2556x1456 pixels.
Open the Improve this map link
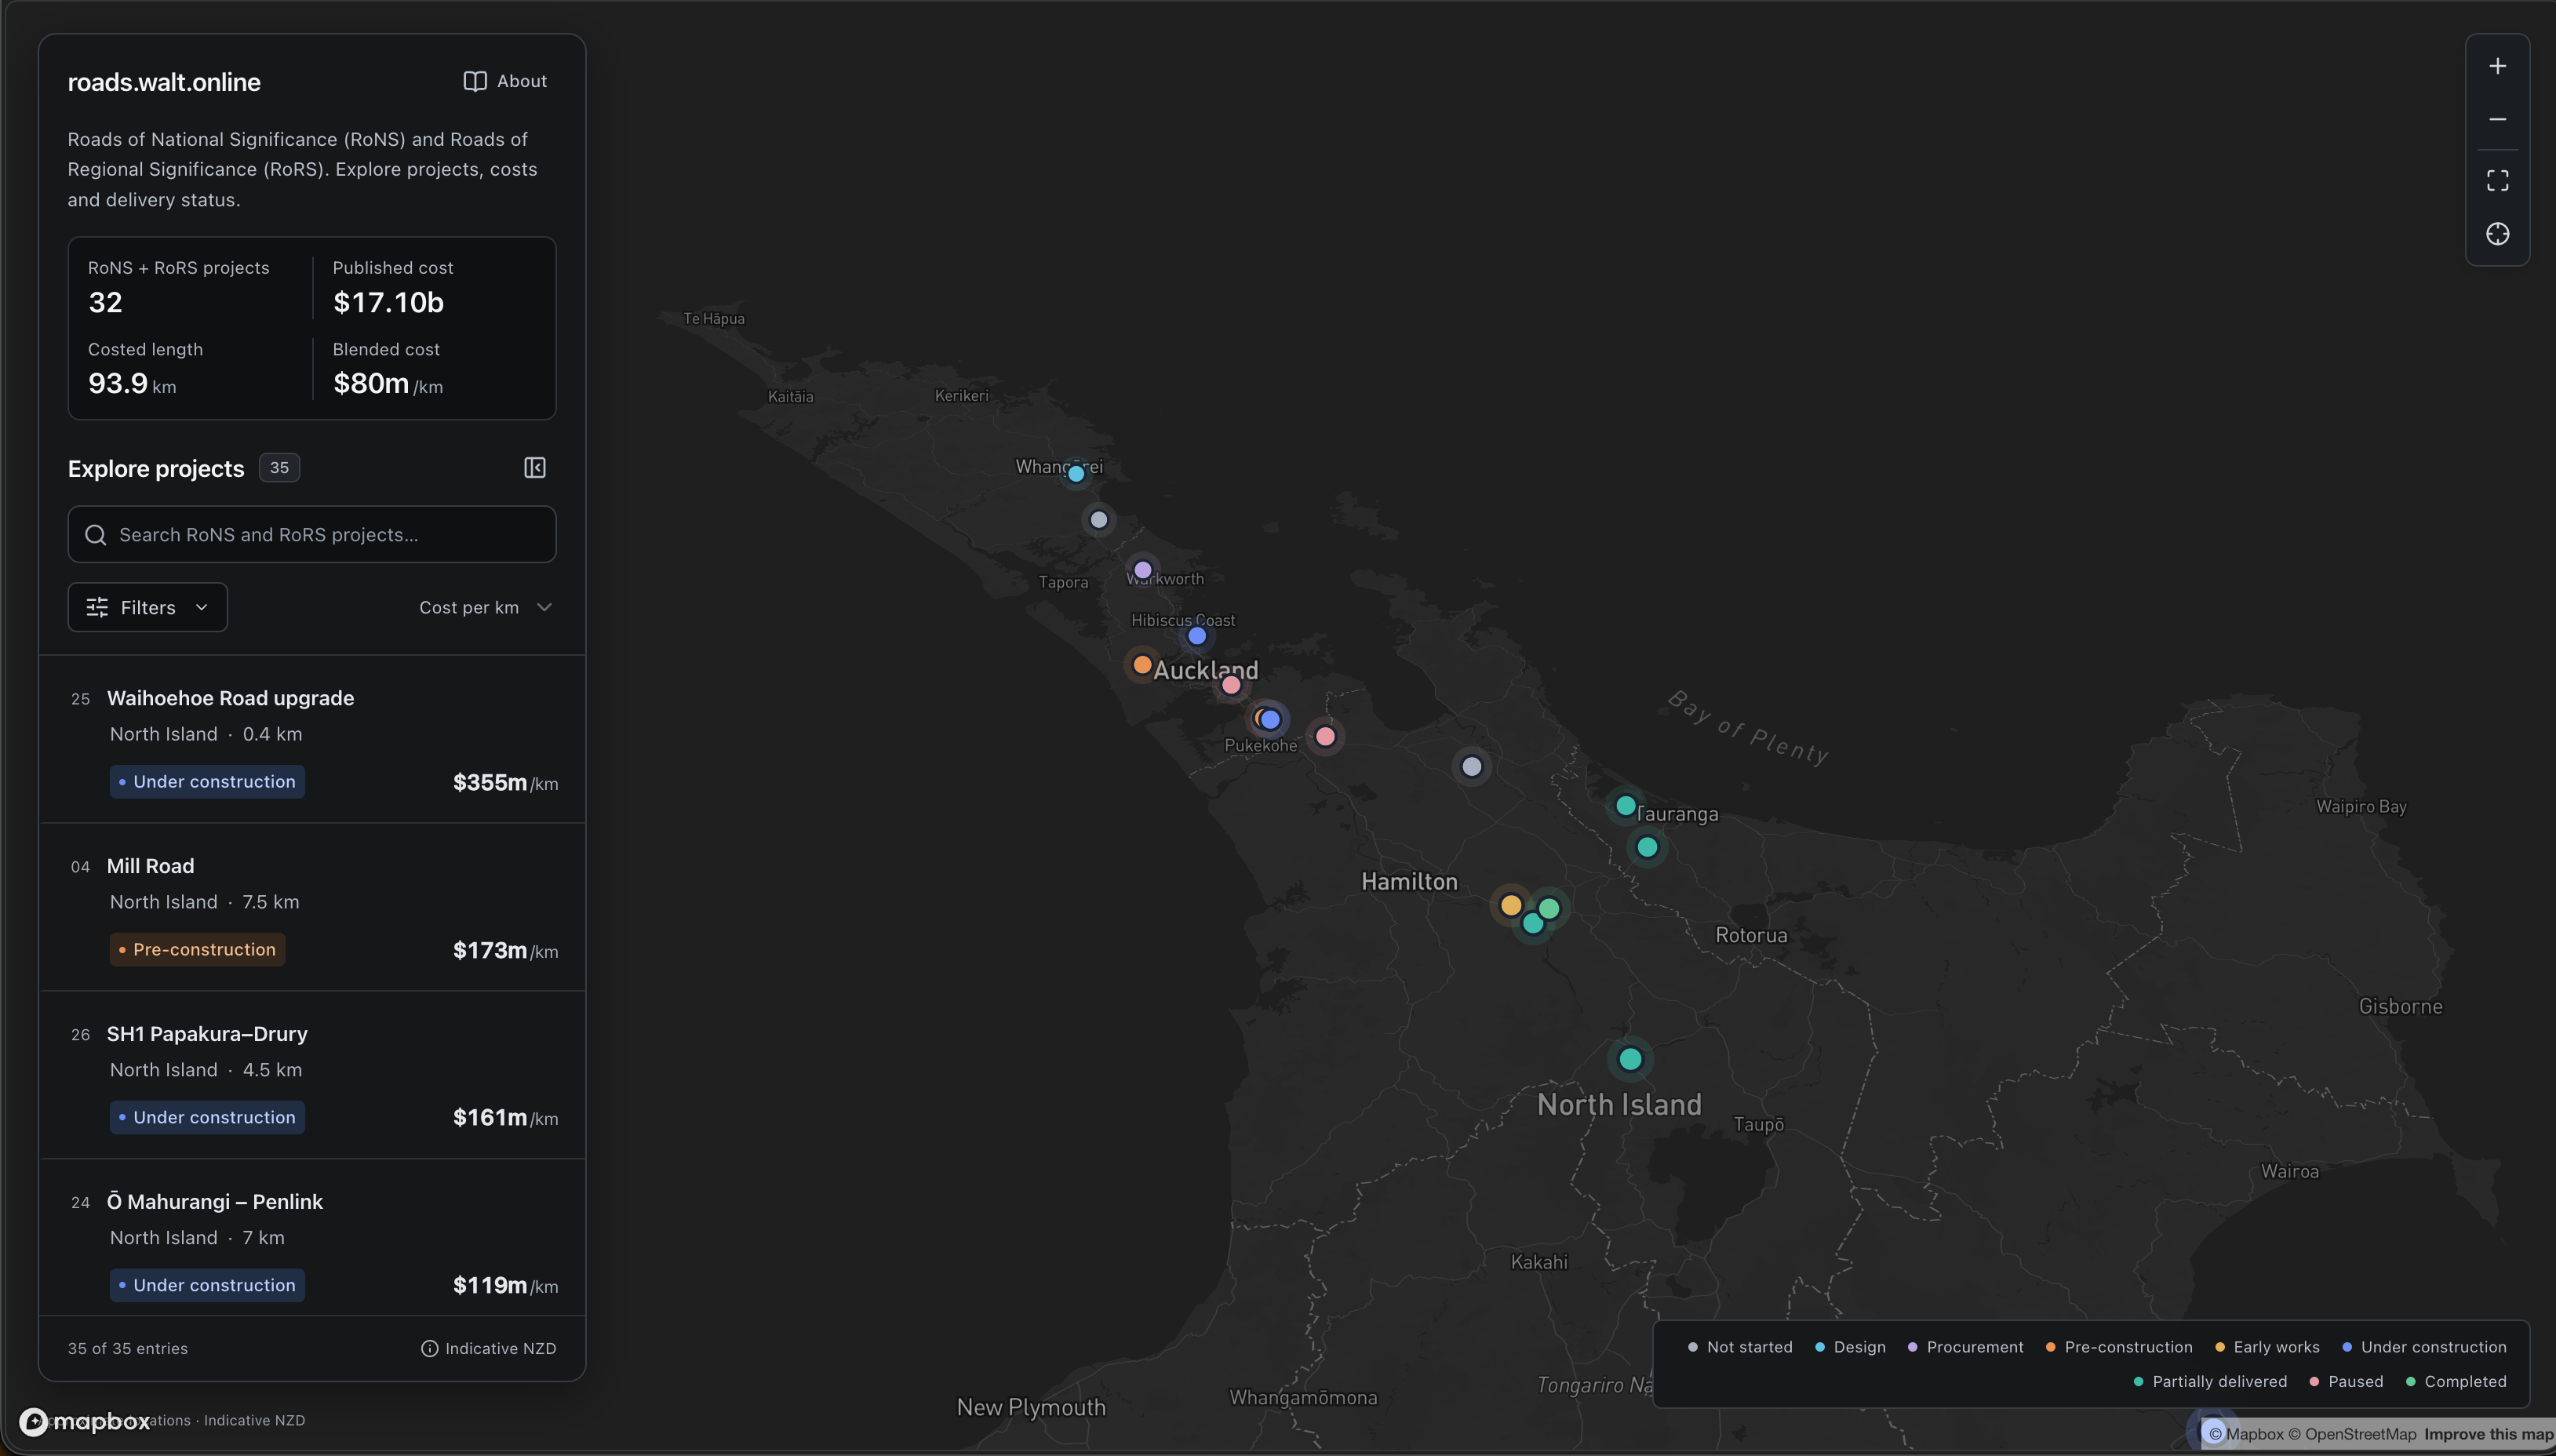tap(2488, 1434)
